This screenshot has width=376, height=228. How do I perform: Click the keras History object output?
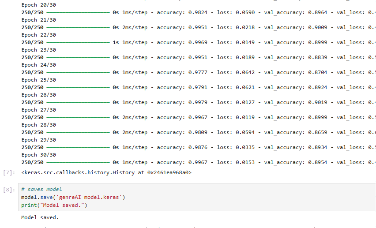pos(106,172)
